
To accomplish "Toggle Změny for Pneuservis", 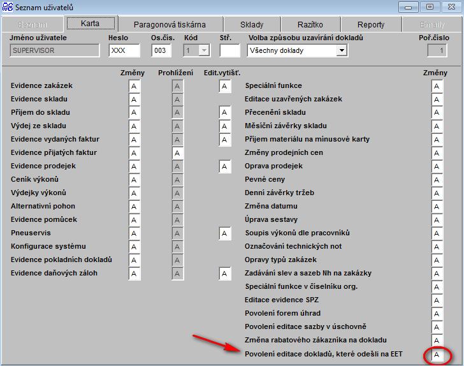I will point(134,233).
